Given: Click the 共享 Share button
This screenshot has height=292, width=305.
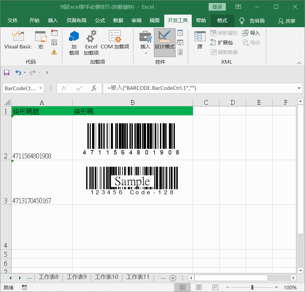Looking at the screenshot, I should [287, 21].
